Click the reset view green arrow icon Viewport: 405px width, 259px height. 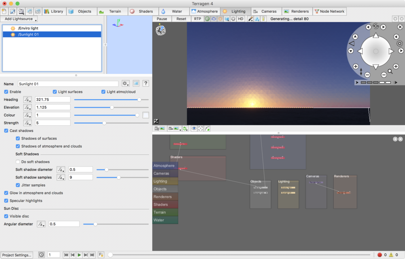pos(185,129)
